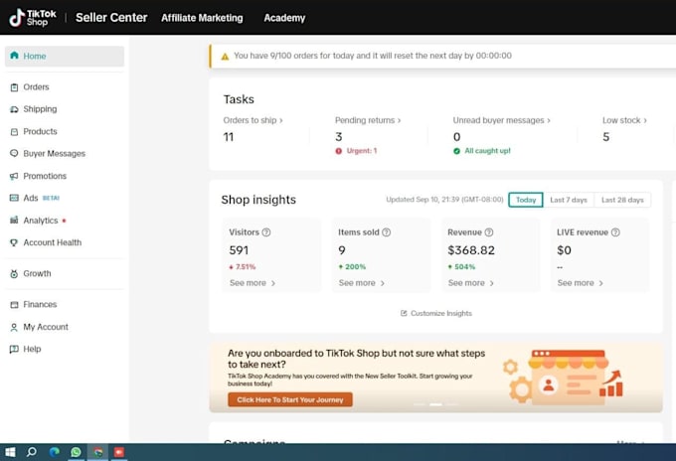Viewport: 676px width, 461px height.
Task: Click the 591 visitors value
Action: tap(239, 250)
